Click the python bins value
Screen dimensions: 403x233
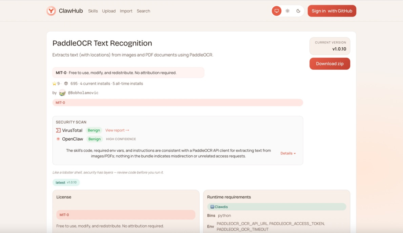[224, 216]
